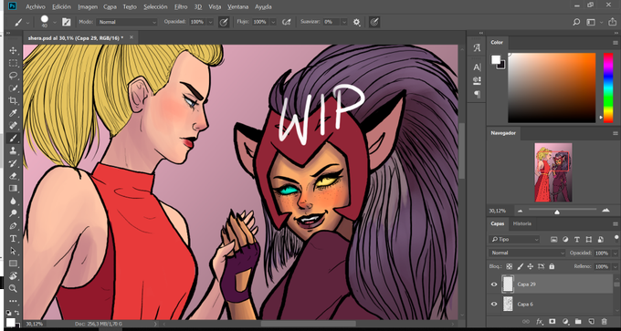Toggle lock image pixels brush icon

(521, 266)
